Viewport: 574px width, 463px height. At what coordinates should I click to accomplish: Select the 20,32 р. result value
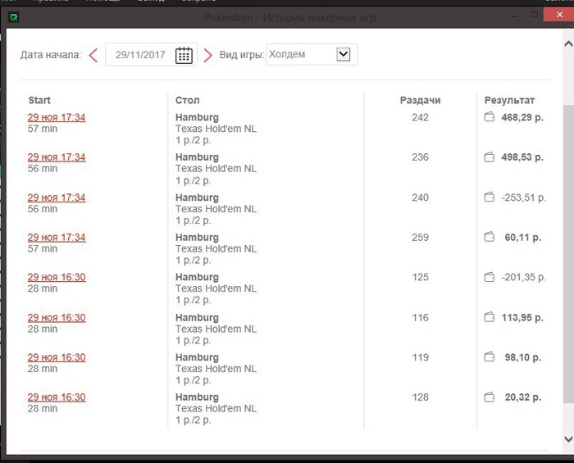click(523, 397)
